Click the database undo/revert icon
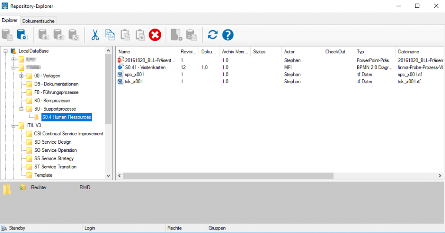 pos(74,35)
